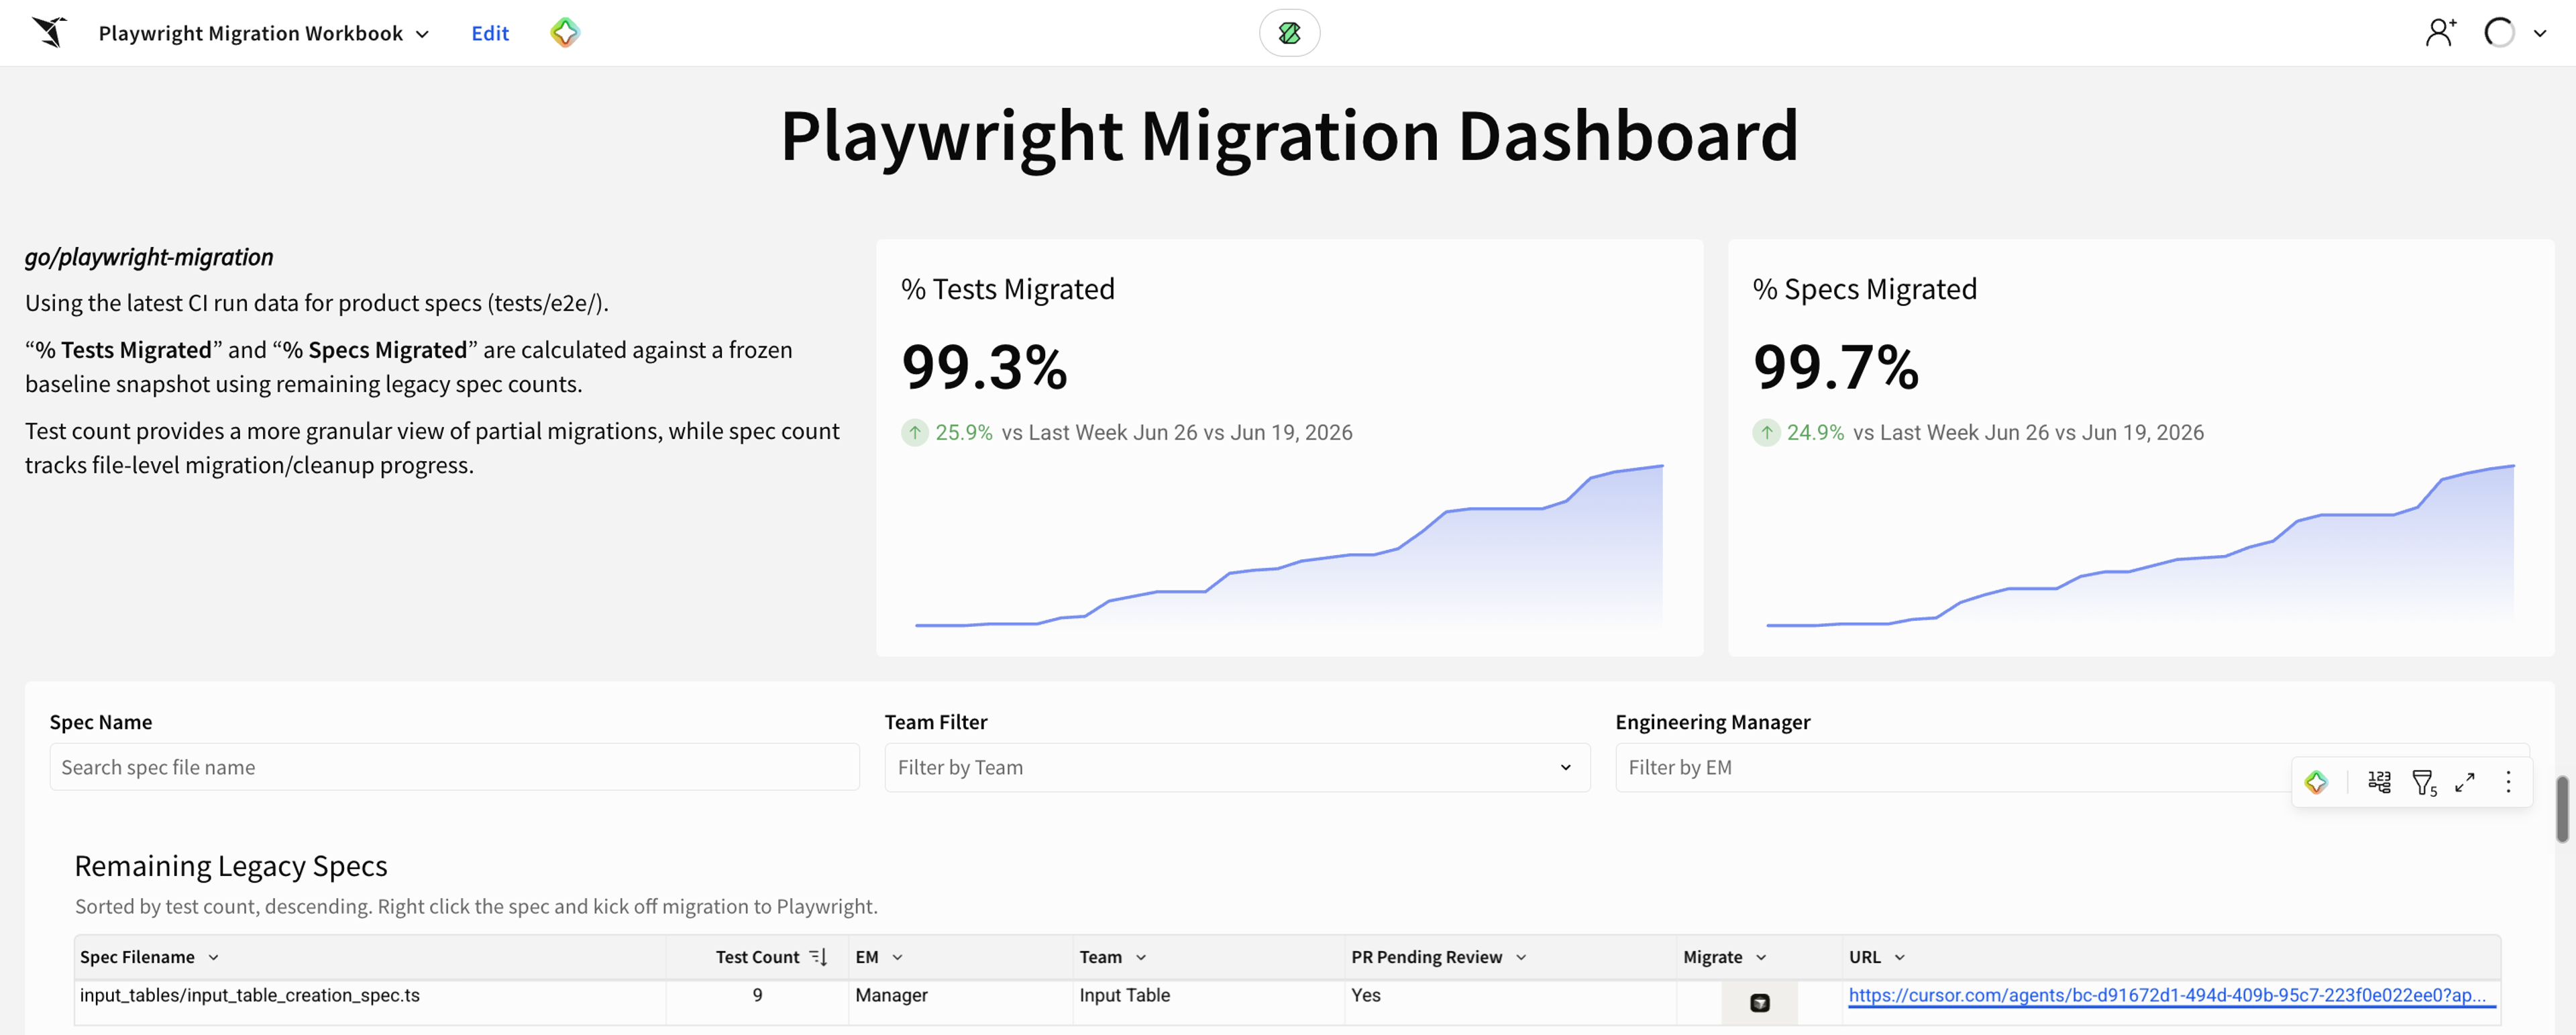Open the Playwright Migration Workbook title dropdown

[x=264, y=33]
